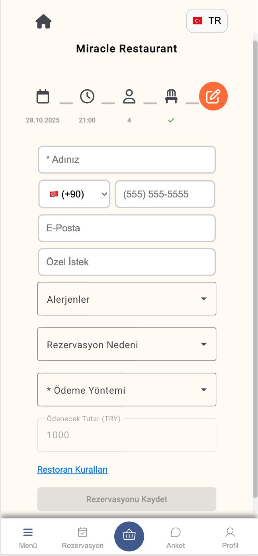Open the clock step showing 21:00
This screenshot has height=556, width=258.
pos(87,96)
